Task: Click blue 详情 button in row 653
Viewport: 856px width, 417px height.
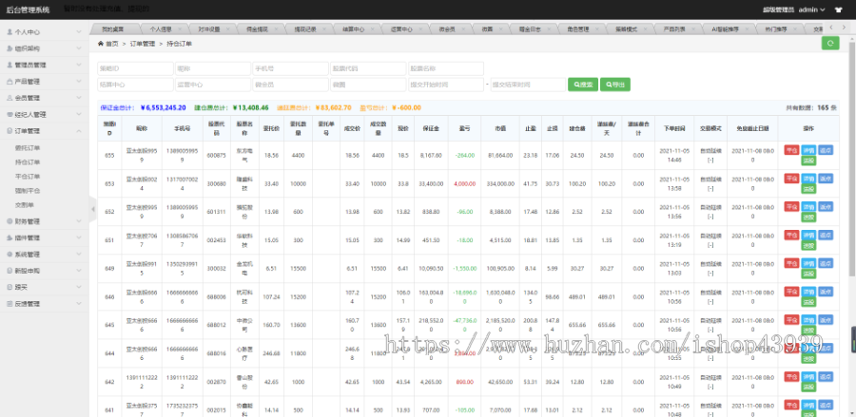Action: click(x=808, y=179)
